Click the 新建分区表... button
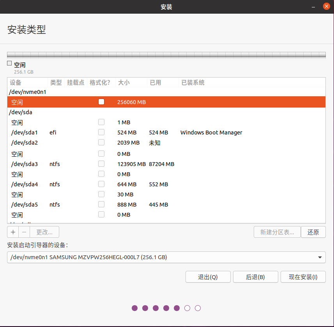This screenshot has height=327, width=334. pyautogui.click(x=277, y=232)
